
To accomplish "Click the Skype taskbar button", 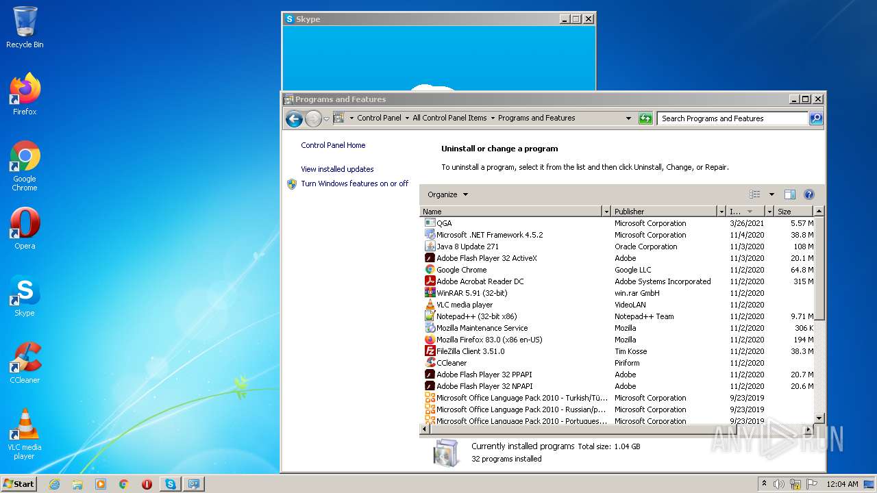I will click(x=170, y=484).
